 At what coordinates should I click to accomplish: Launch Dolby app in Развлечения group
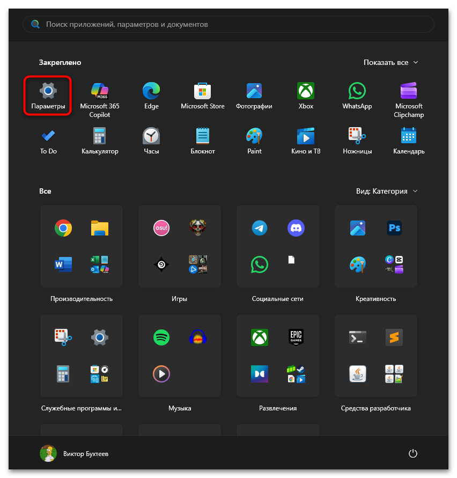[x=260, y=374]
